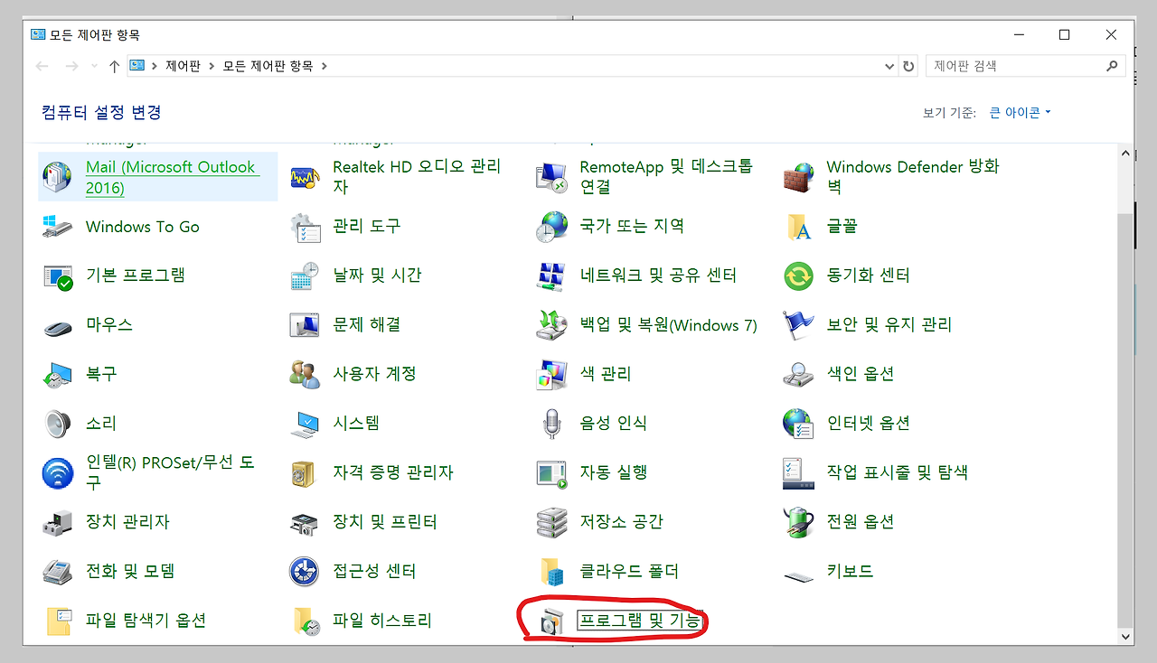Click the 클라우드 폴더 icon
The width and height of the screenshot is (1157, 663).
(551, 572)
